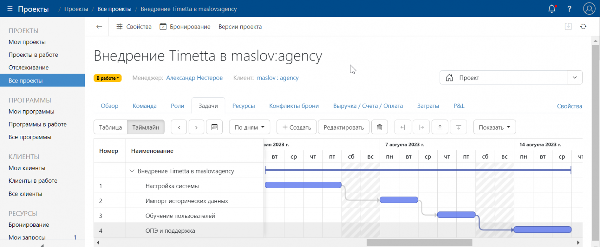The height and width of the screenshot is (247, 600).
Task: Open the user profile avatar
Action: pos(589,9)
